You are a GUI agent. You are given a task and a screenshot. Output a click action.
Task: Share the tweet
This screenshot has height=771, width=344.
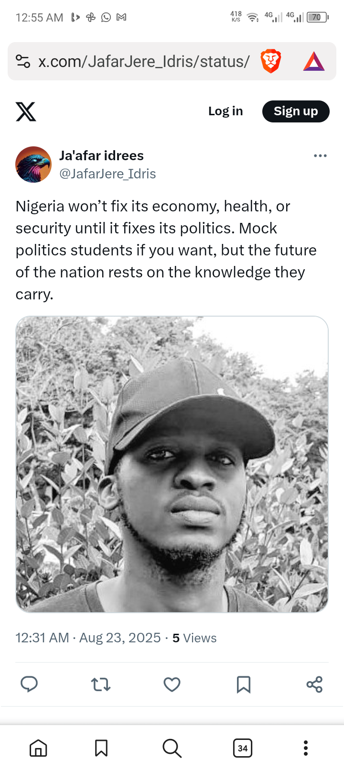click(314, 684)
